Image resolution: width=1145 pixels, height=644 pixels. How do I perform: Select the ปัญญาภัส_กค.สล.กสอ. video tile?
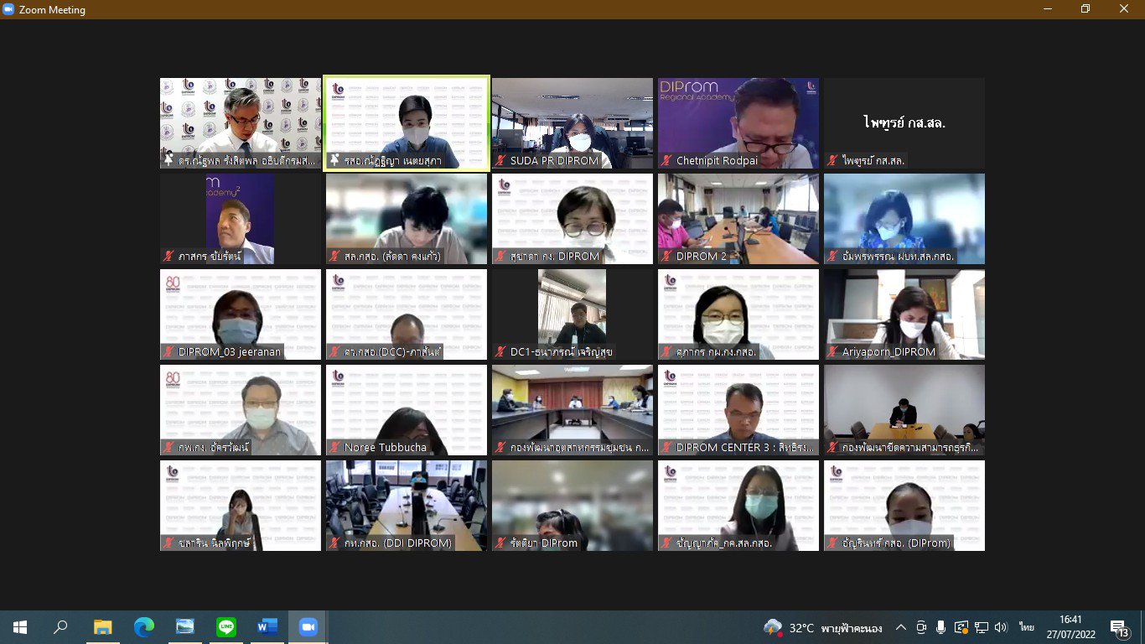(738, 506)
